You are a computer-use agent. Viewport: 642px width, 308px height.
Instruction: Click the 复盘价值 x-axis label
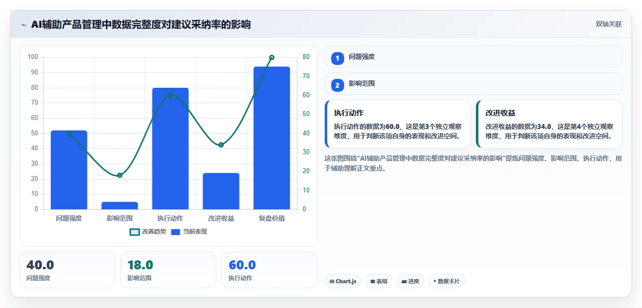point(272,218)
